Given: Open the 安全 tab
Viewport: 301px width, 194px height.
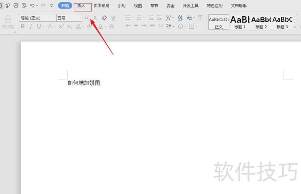Looking at the screenshot, I should pyautogui.click(x=170, y=6).
